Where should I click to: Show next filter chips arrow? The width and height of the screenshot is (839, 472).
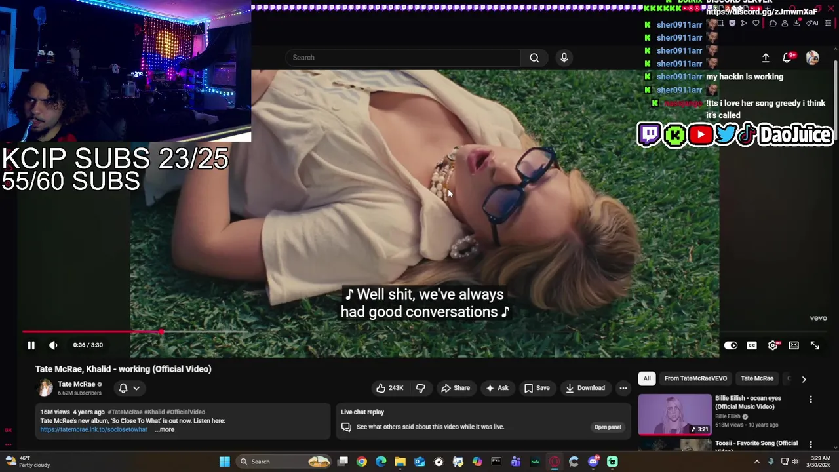click(x=804, y=379)
